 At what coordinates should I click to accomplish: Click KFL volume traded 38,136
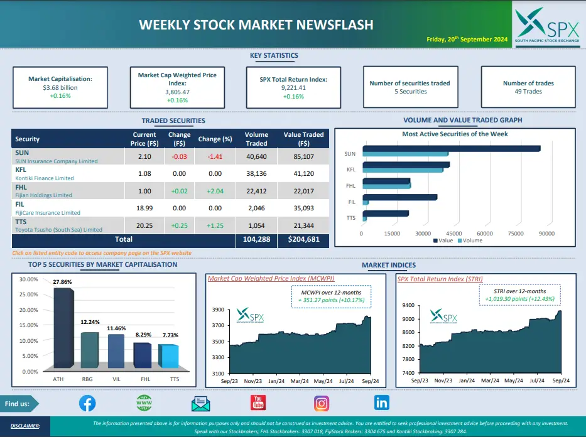tap(256, 173)
